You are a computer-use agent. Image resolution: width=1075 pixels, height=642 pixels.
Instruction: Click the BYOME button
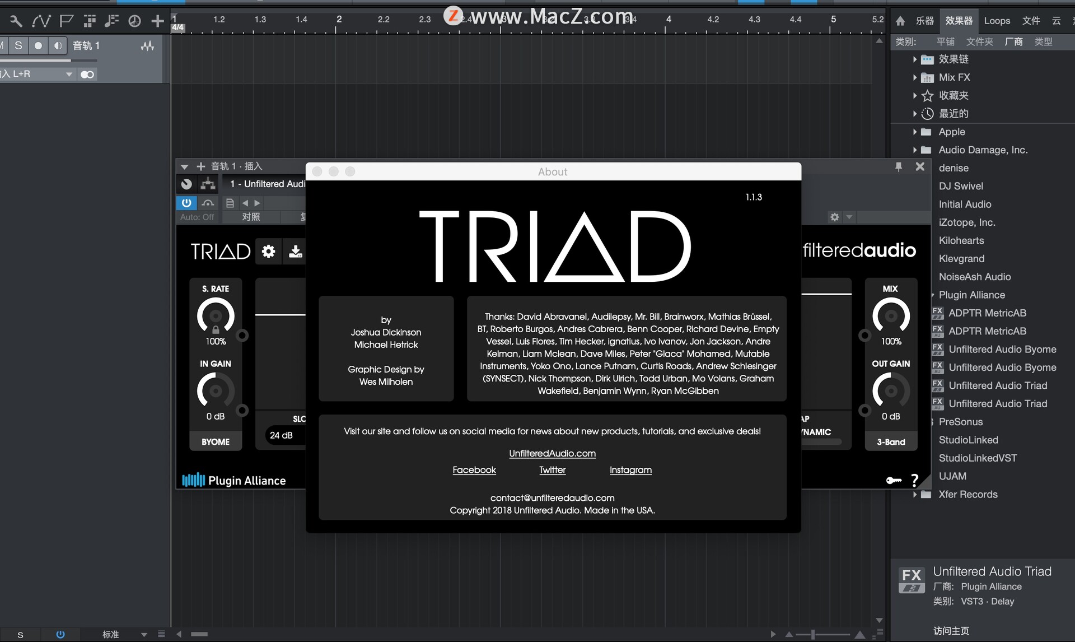[216, 441]
